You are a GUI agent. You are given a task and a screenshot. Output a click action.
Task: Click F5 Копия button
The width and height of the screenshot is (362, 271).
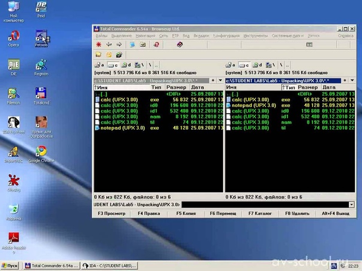(x=186, y=214)
